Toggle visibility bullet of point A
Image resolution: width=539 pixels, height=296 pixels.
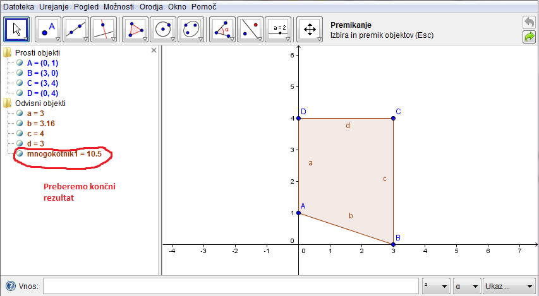coord(20,62)
